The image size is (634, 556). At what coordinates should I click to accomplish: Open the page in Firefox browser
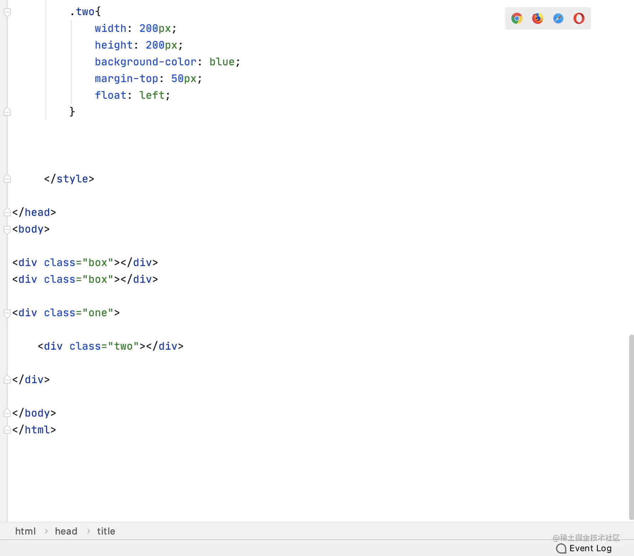point(538,18)
